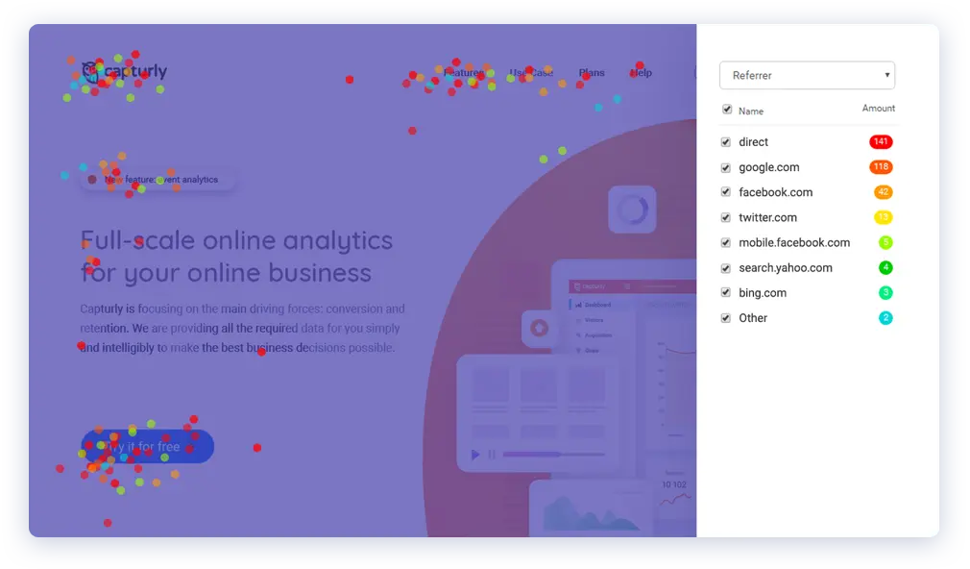Uncheck the bing.com checkbox
Screen dimensions: 970x569
726,292
